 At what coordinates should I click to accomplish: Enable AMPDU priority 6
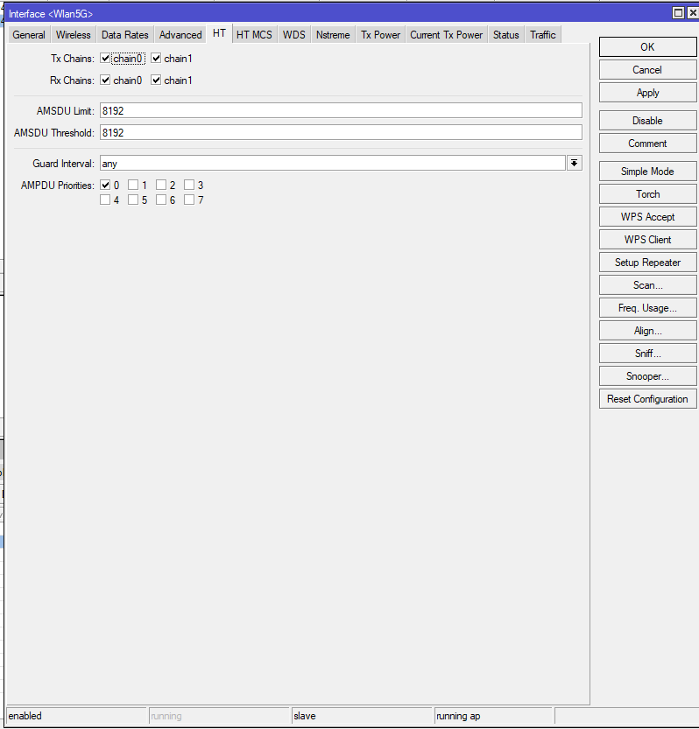(161, 200)
